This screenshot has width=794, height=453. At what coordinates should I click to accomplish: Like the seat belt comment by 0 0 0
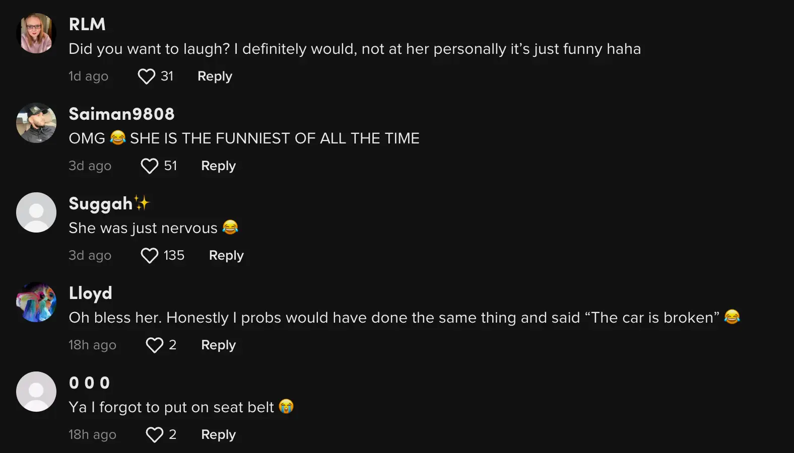coord(154,434)
